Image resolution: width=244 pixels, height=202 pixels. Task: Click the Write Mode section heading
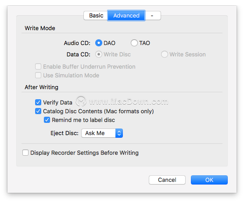[x=40, y=28]
